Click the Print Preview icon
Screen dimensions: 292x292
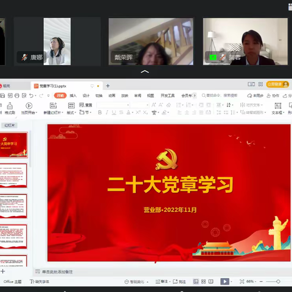(x=24, y=96)
